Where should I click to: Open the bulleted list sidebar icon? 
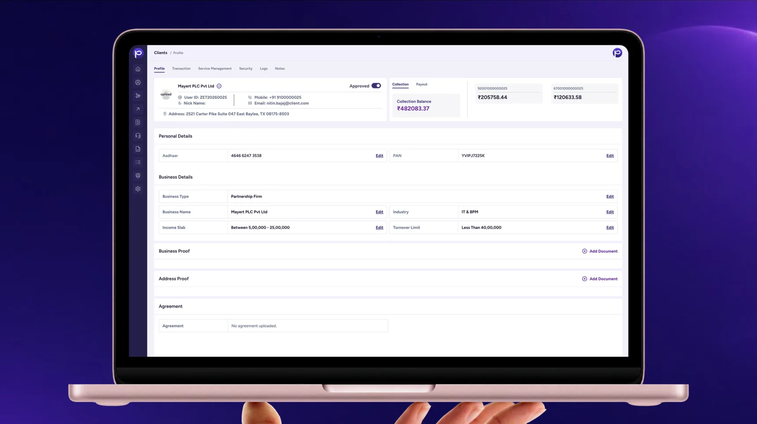(x=138, y=162)
